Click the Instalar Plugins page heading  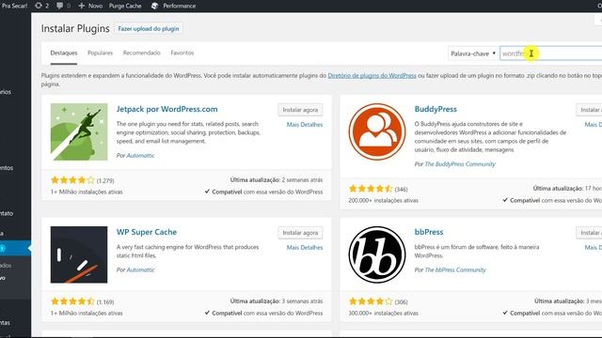click(x=75, y=29)
